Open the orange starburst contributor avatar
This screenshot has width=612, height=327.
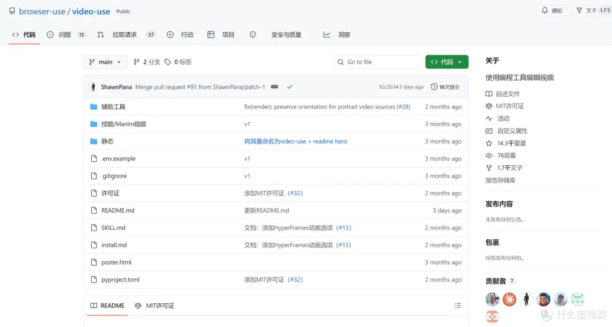[509, 299]
